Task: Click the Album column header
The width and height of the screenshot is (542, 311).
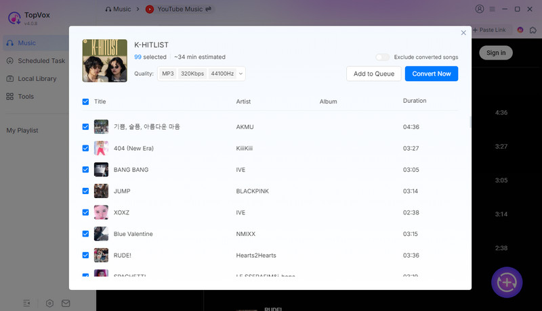Action: (328, 101)
